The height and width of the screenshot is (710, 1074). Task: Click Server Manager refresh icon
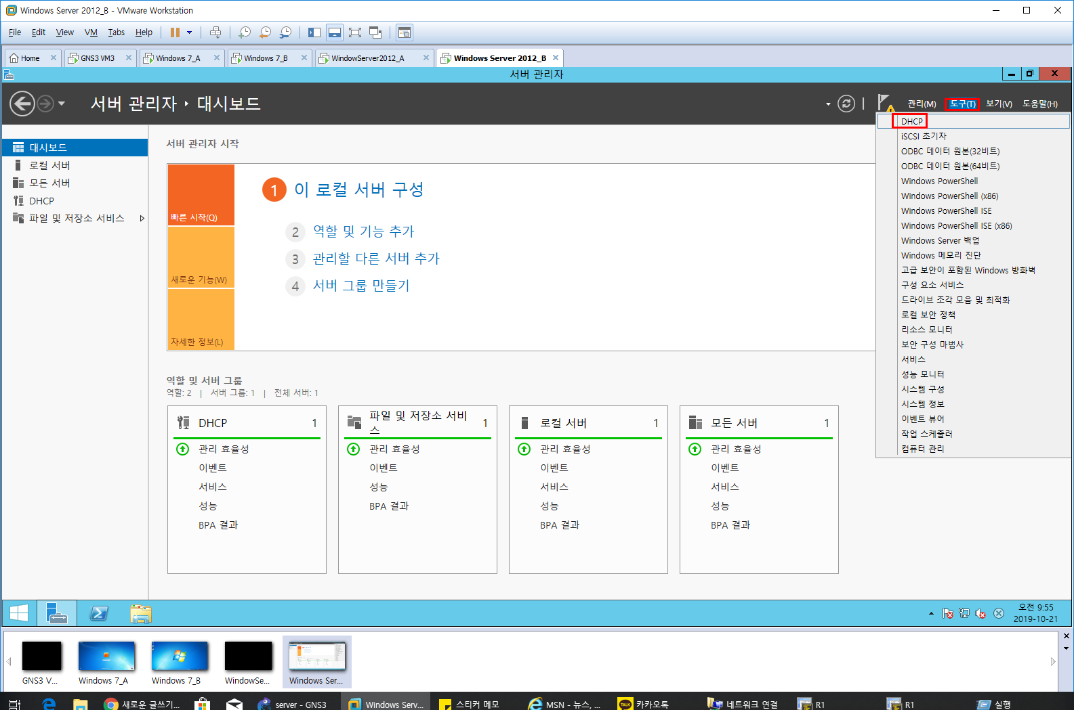846,104
